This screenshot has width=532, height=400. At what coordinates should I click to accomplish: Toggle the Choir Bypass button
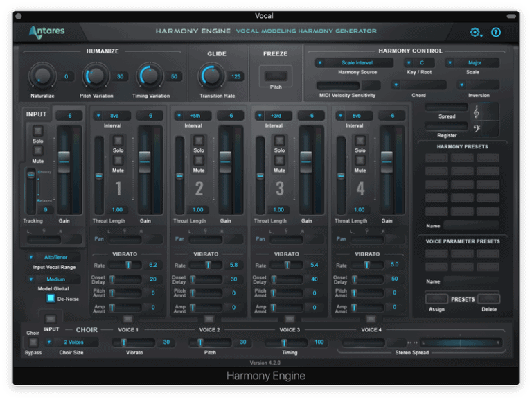[33, 342]
